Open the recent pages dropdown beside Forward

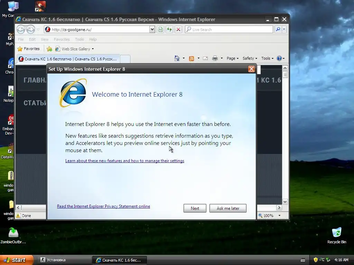coord(38,30)
